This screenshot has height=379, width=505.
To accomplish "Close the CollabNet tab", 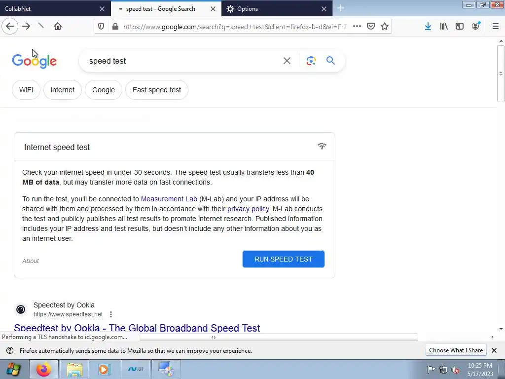I will click(x=102, y=9).
